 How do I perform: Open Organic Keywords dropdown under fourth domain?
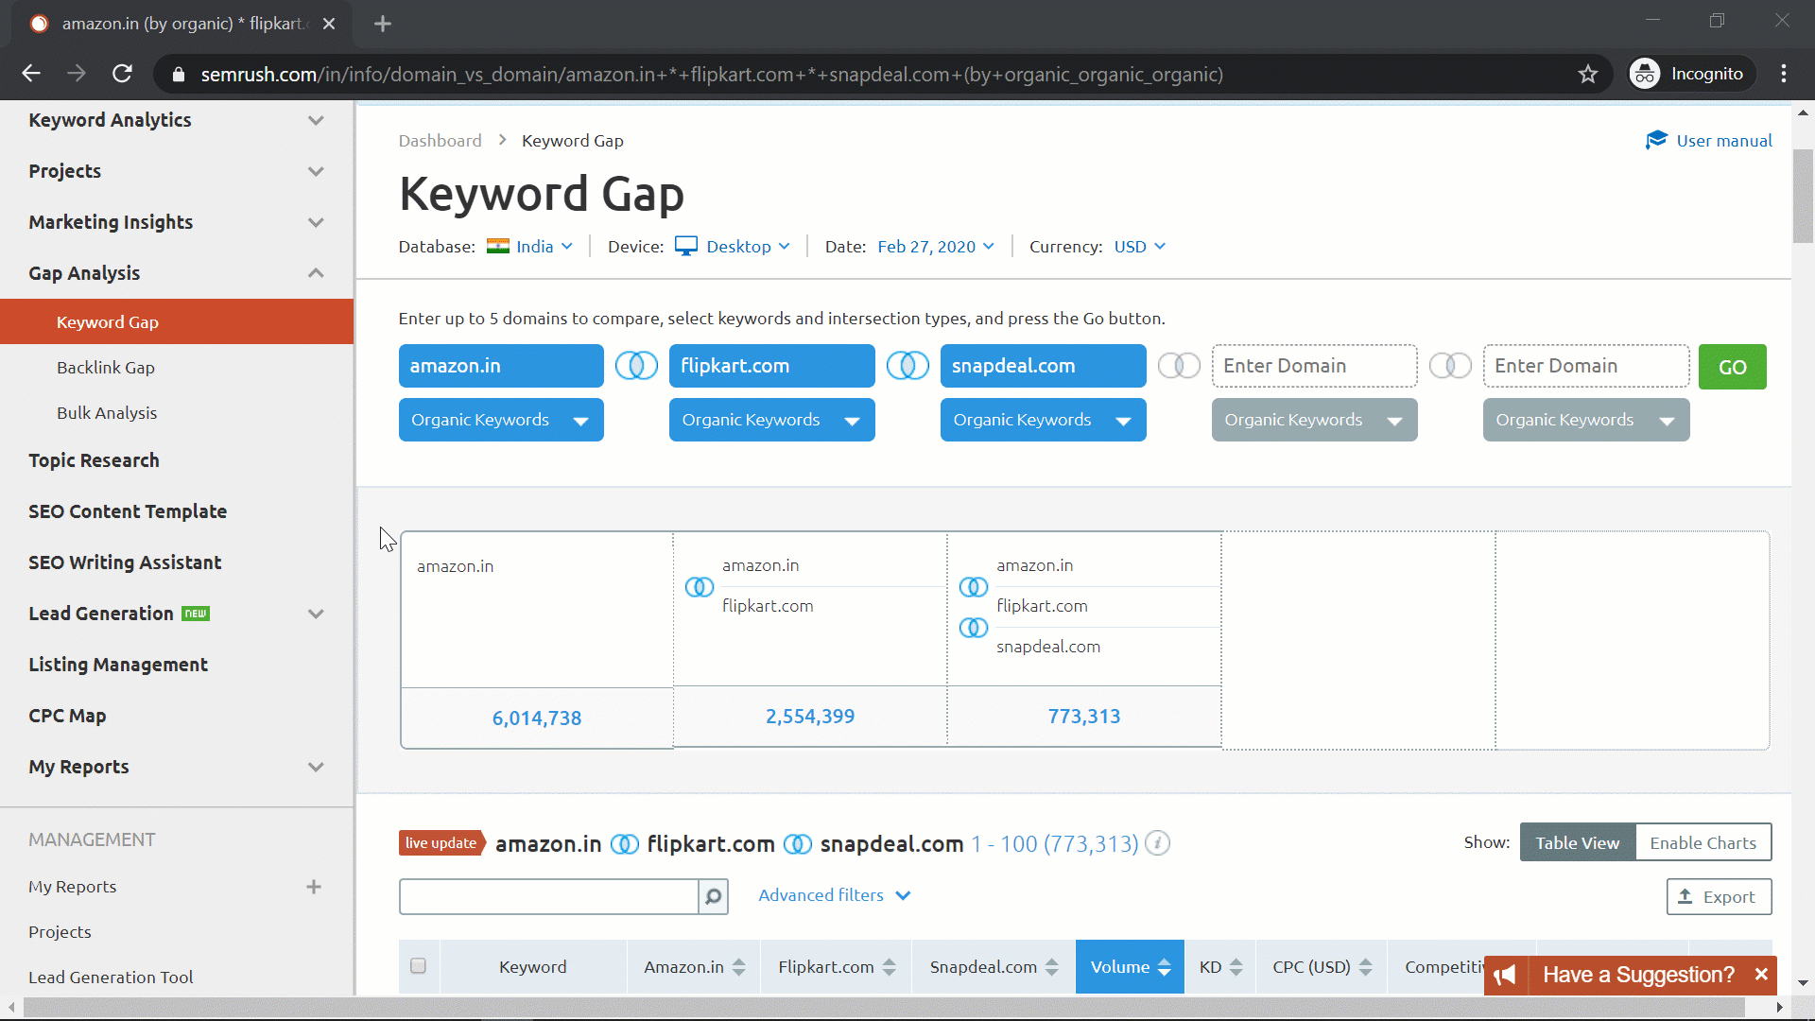(1315, 420)
